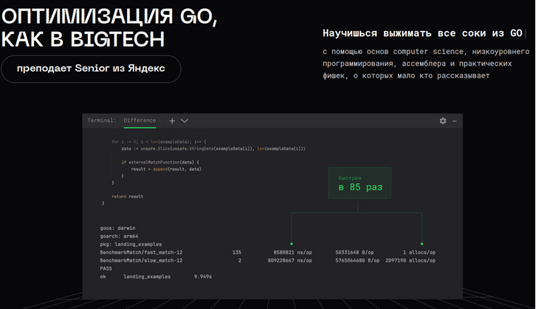
Task: Minimize the terminal panel with dash icon
Action: coord(455,120)
